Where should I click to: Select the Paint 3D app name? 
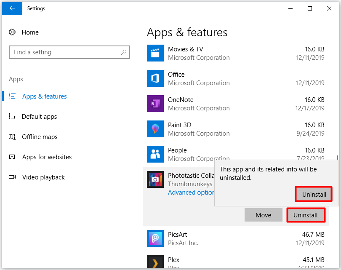(x=179, y=125)
